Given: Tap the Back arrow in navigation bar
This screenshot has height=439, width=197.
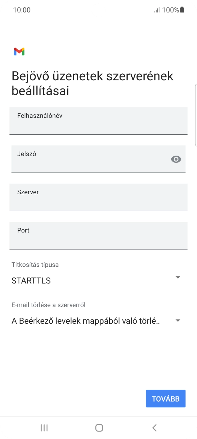Looking at the screenshot, I should [154, 428].
